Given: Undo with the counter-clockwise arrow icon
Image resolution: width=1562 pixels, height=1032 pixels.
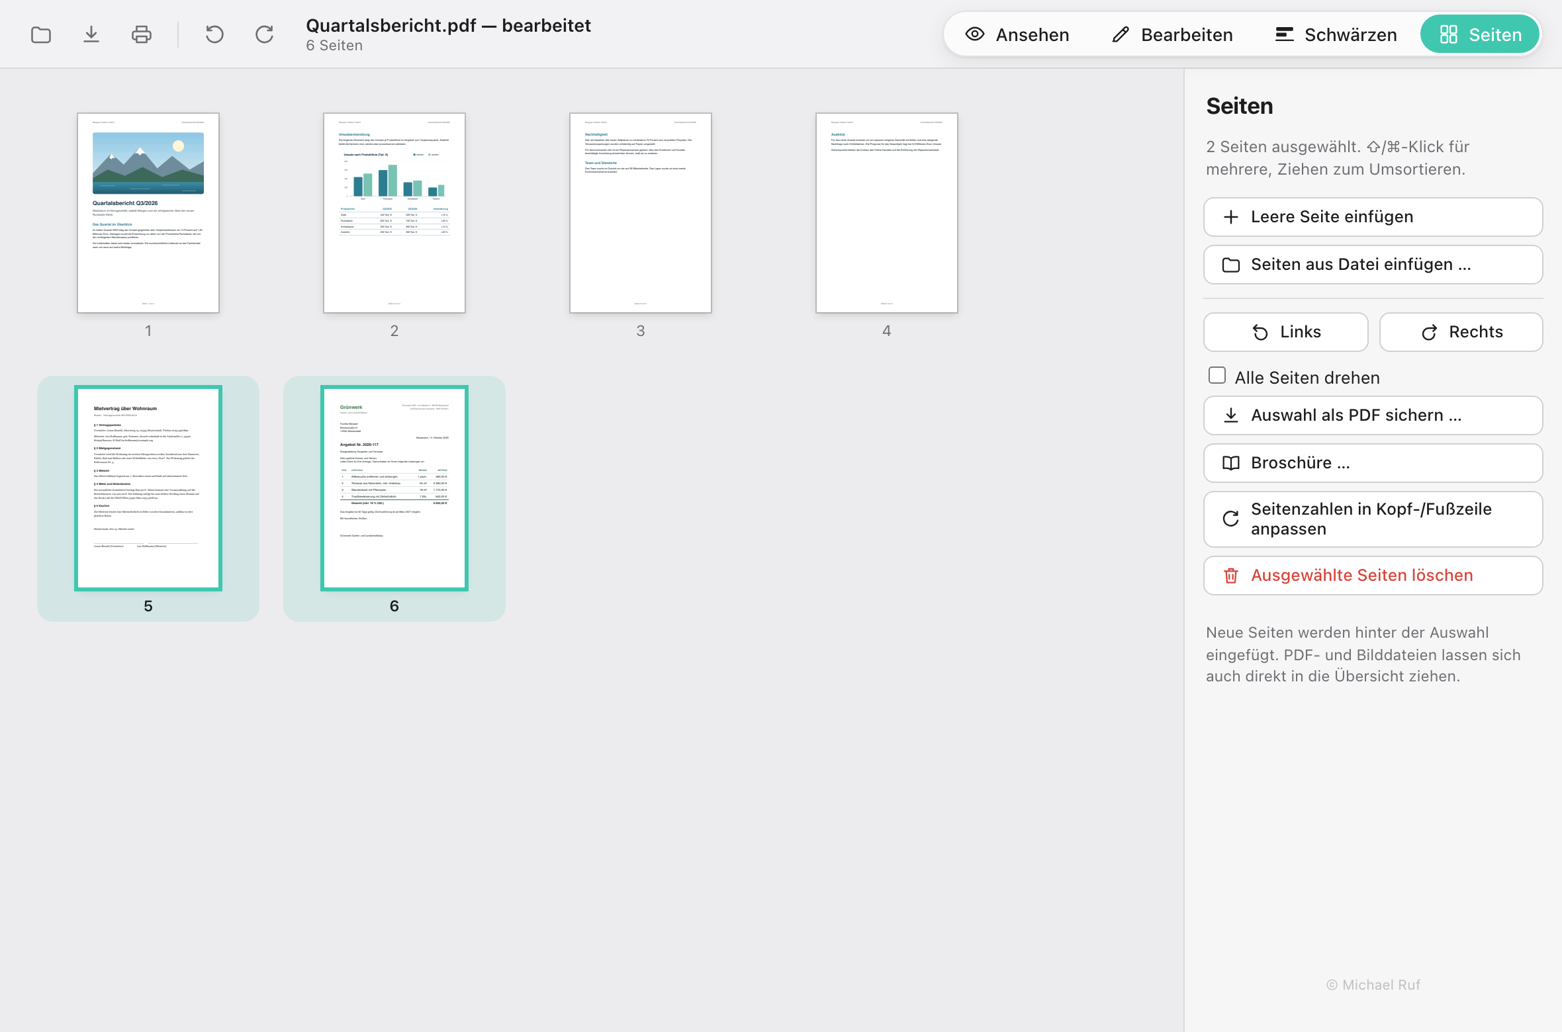Looking at the screenshot, I should click(x=214, y=34).
